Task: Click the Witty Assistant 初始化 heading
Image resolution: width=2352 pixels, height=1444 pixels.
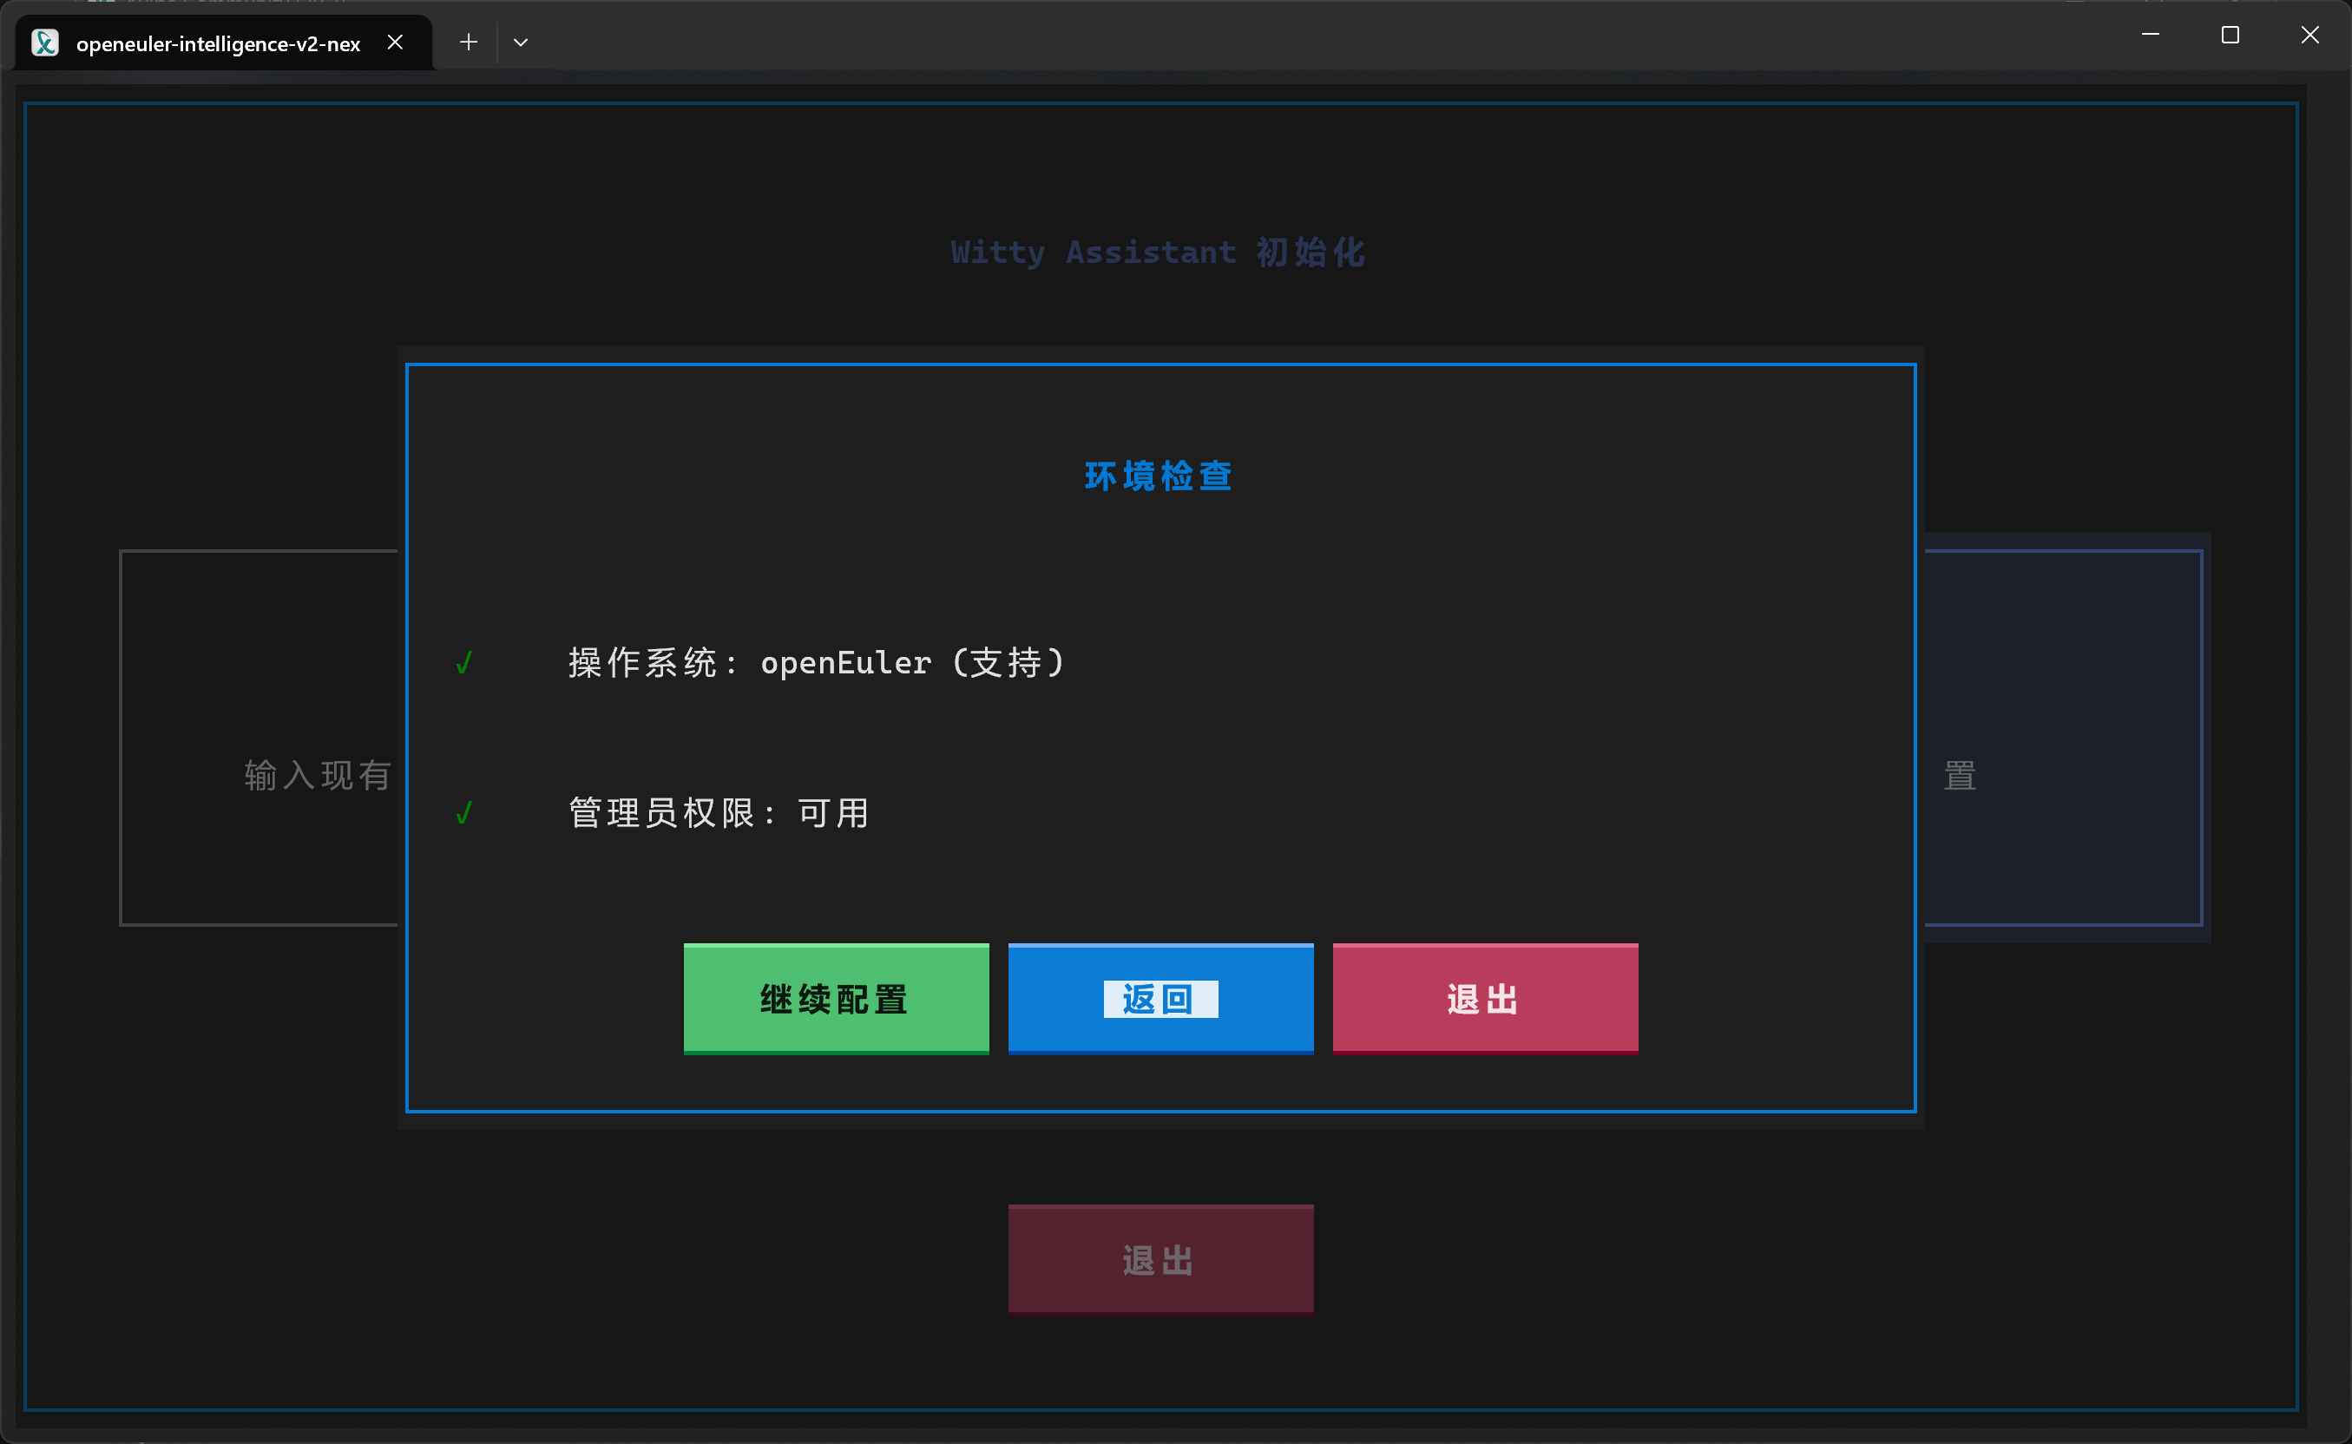Action: pyautogui.click(x=1158, y=253)
